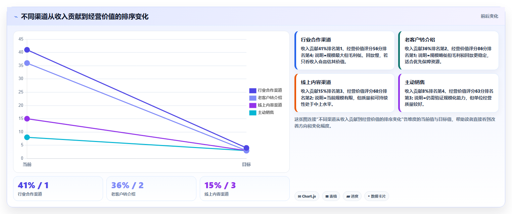Image resolution: width=512 pixels, height=214 pixels.
Task: Click icon inside the 表格 tag
Action: click(327, 197)
